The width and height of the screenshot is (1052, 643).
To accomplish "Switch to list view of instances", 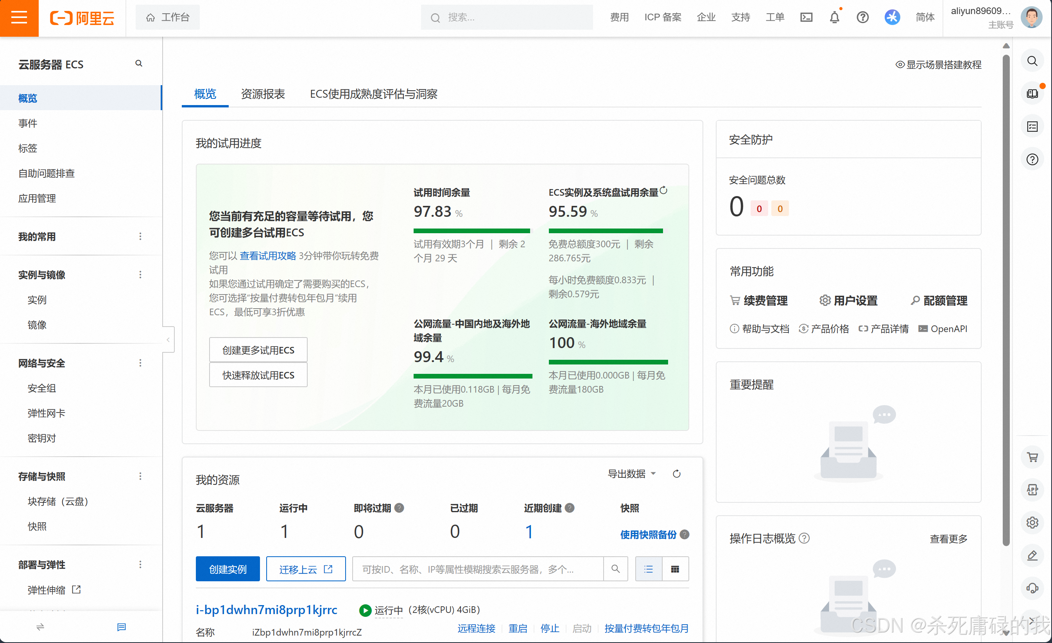I will (x=649, y=569).
